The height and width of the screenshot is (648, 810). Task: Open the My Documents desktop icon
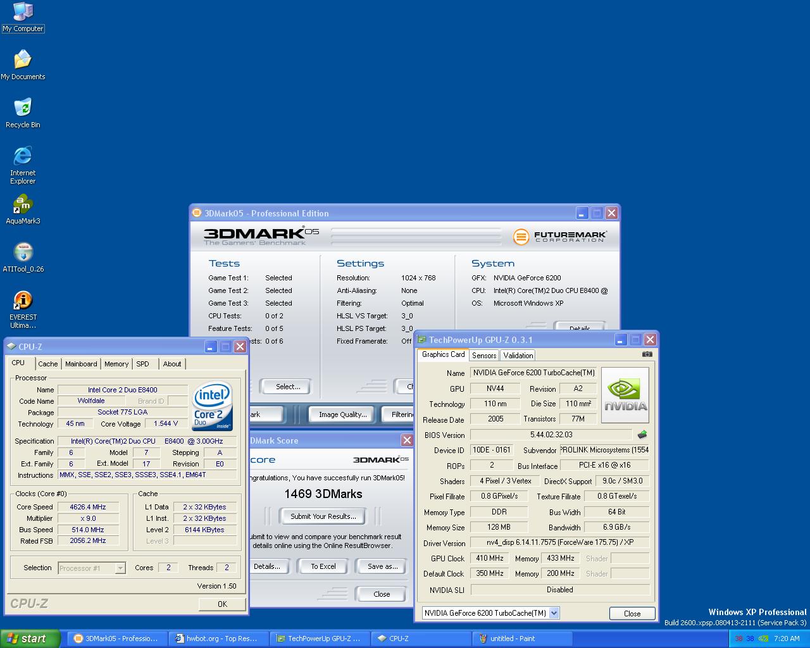click(23, 65)
